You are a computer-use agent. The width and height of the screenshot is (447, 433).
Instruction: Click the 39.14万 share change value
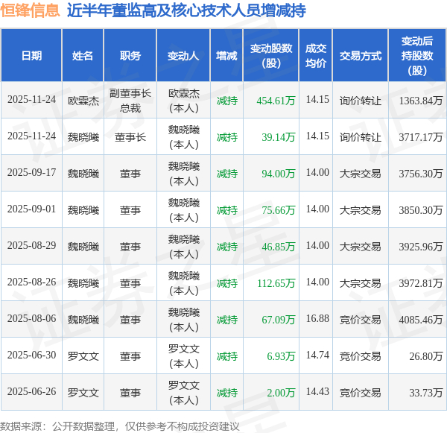point(278,137)
